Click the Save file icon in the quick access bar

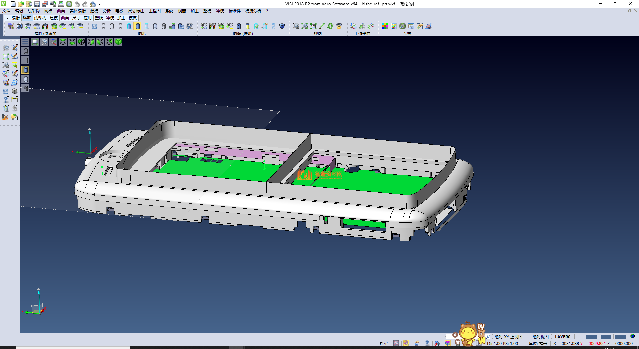[x=37, y=4]
